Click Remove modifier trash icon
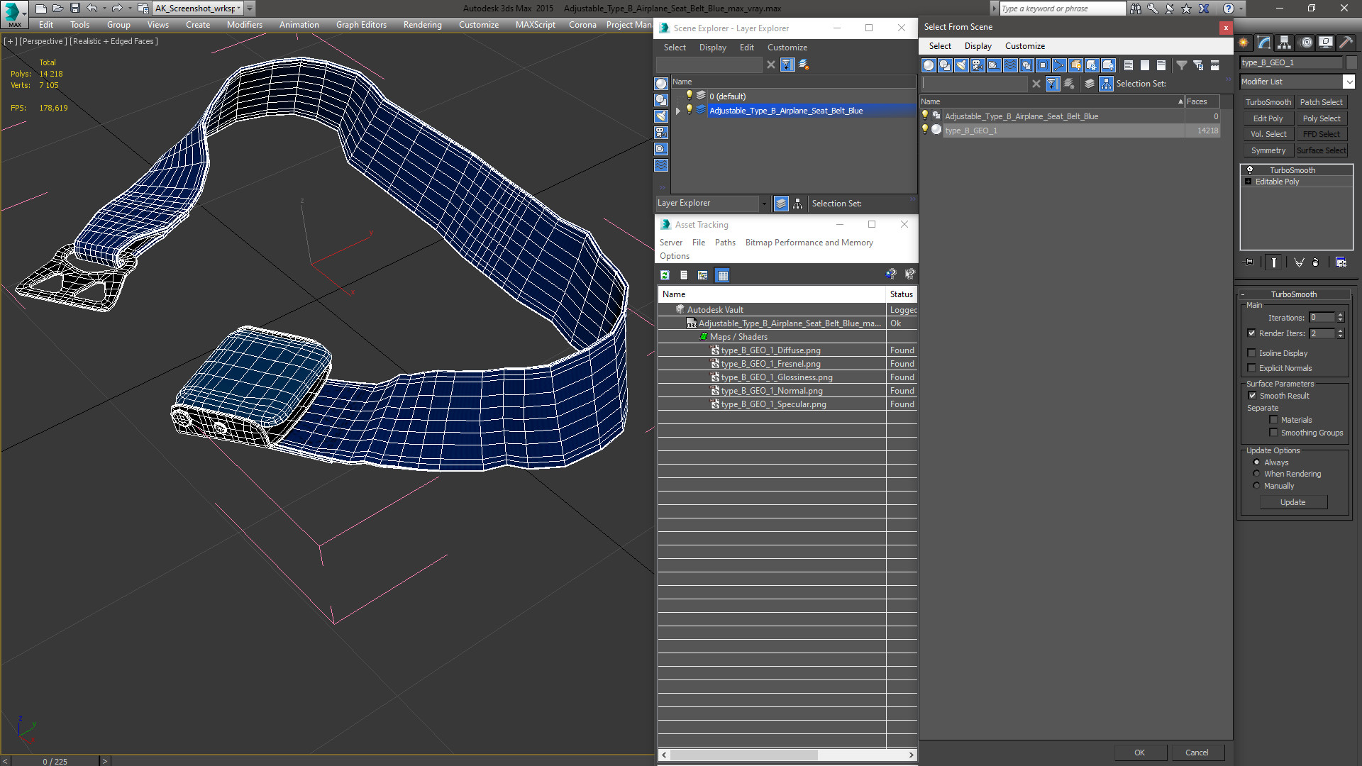The image size is (1362, 766). coord(1315,262)
